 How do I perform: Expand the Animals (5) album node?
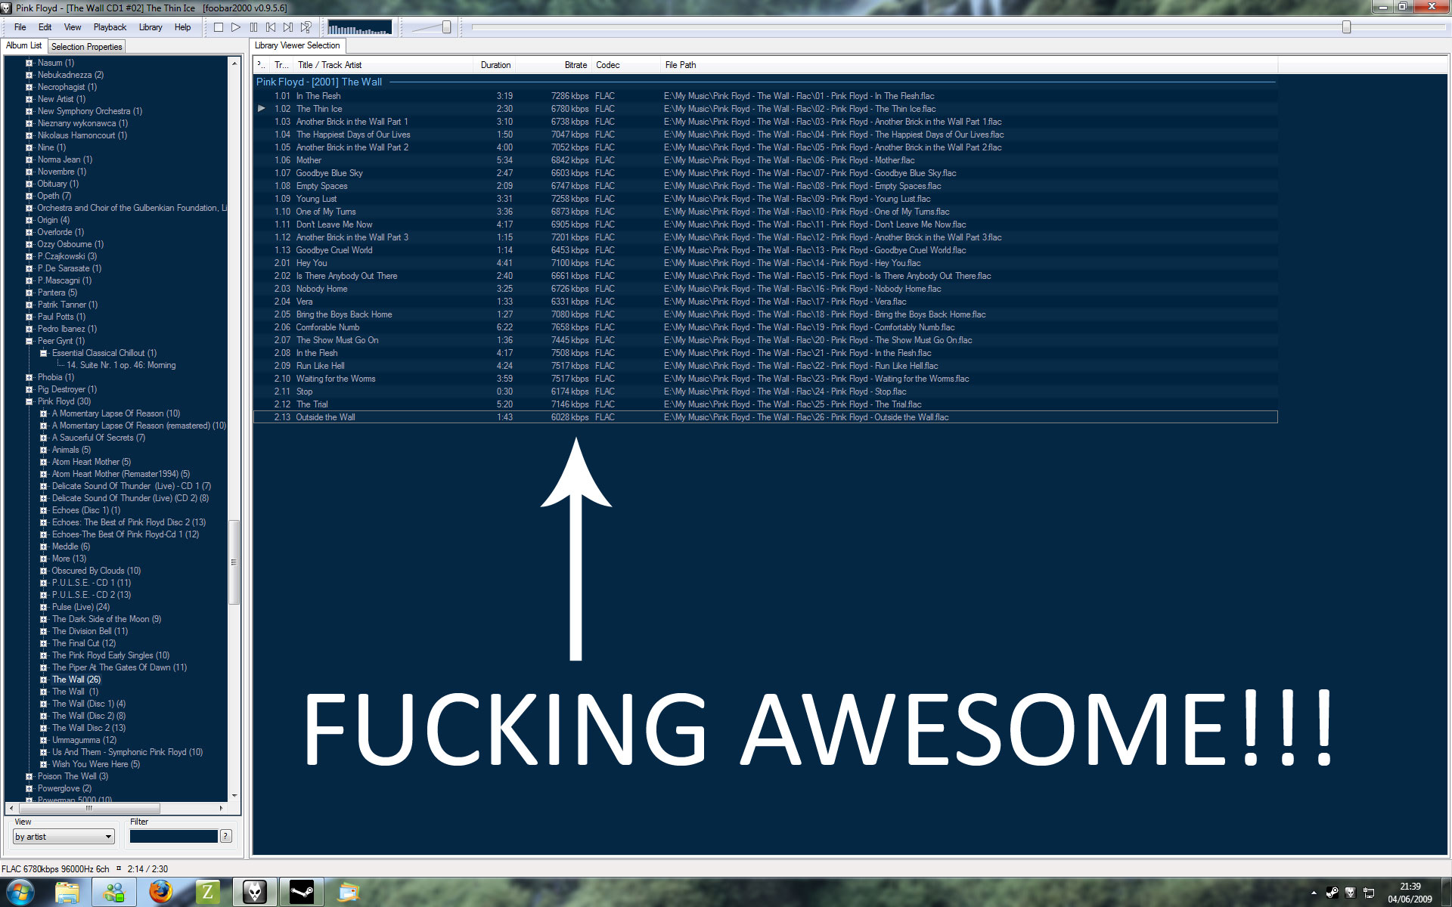pos(43,450)
